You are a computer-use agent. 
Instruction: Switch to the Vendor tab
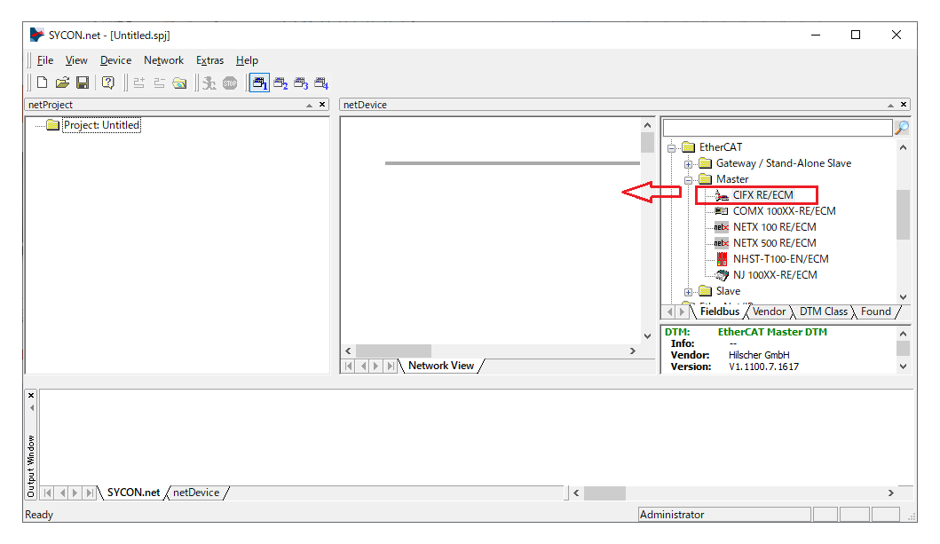pos(769,311)
